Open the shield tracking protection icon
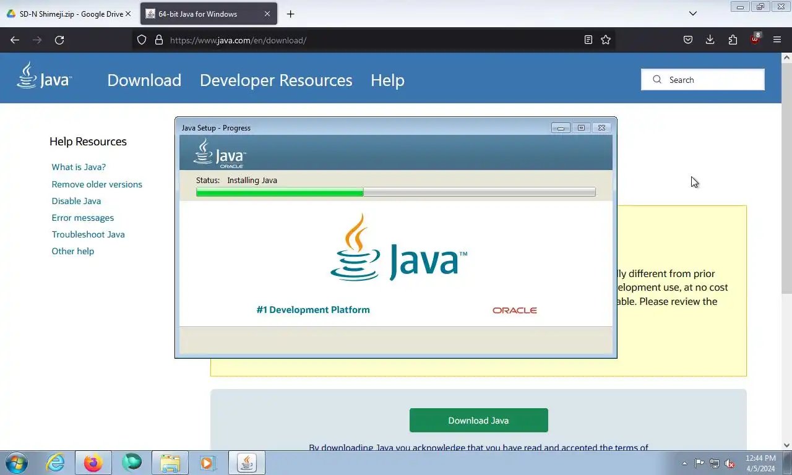Viewport: 792px width, 475px height. [x=142, y=40]
